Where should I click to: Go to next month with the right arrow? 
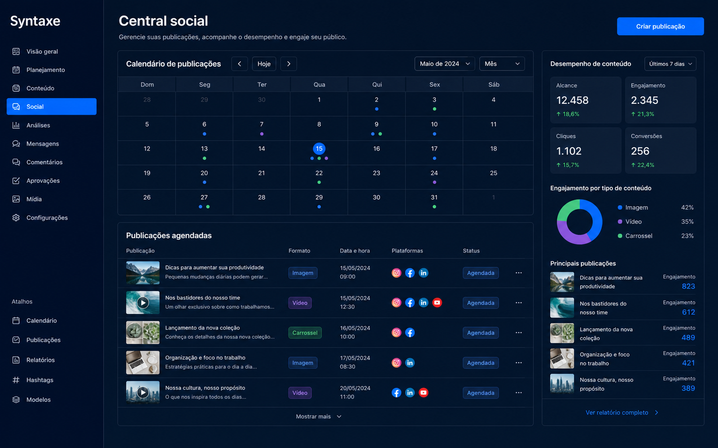point(289,64)
